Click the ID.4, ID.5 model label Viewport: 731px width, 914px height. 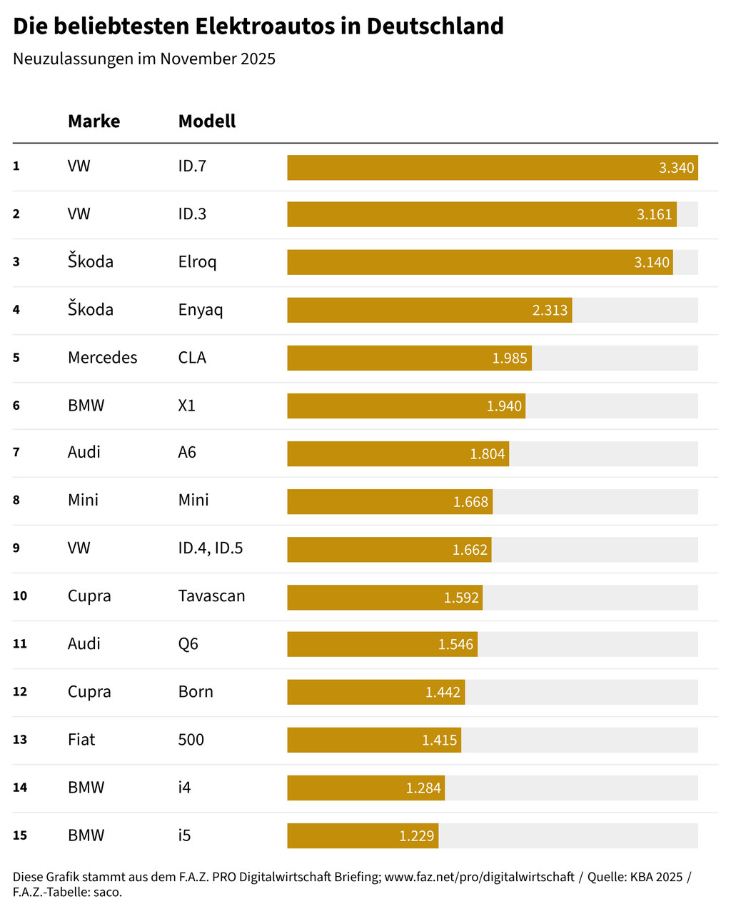pos(211,548)
